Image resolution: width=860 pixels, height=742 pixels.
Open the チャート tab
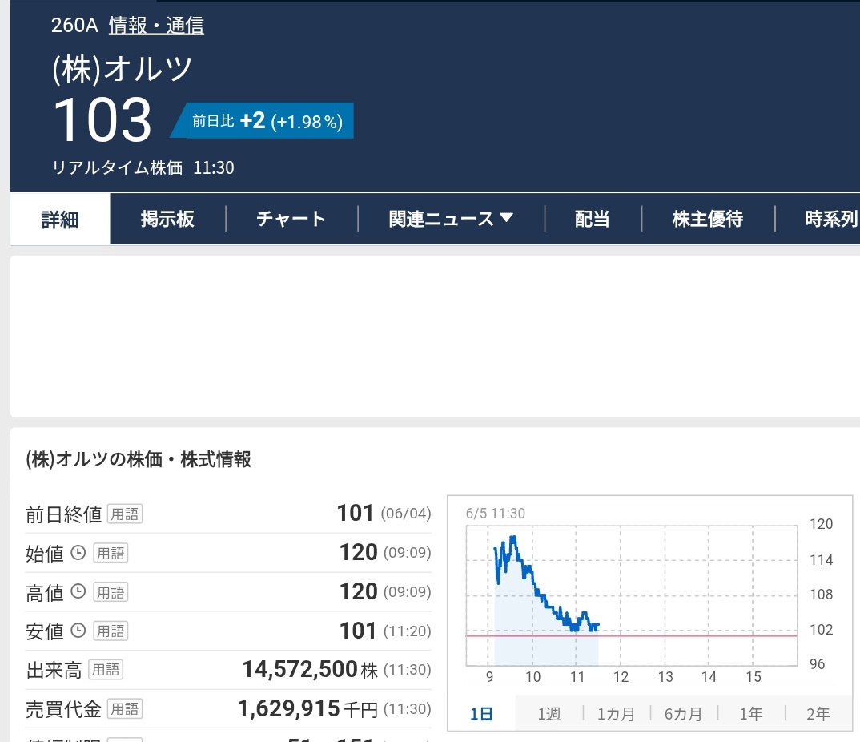pyautogui.click(x=290, y=218)
